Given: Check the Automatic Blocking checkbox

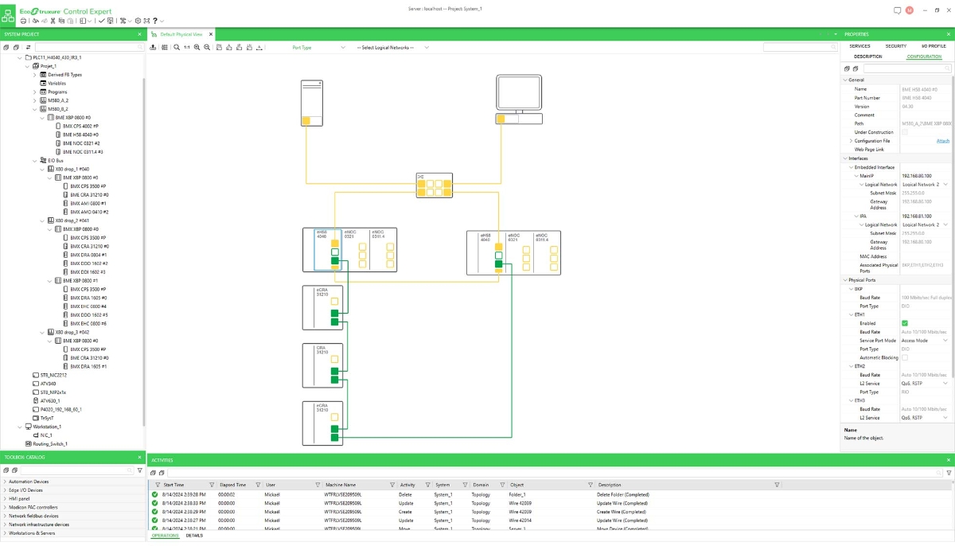Looking at the screenshot, I should coord(904,357).
